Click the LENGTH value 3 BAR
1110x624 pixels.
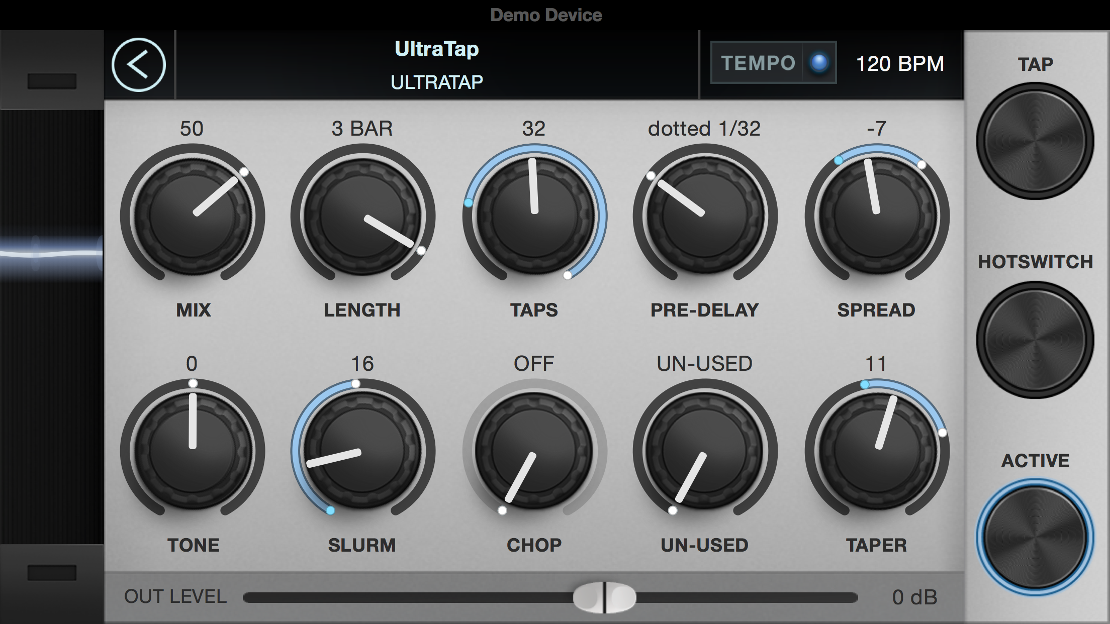tap(362, 129)
